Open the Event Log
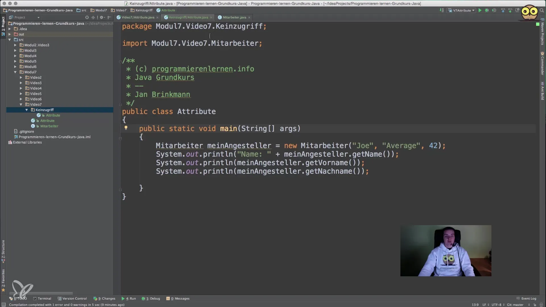The height and width of the screenshot is (307, 546). 526,298
